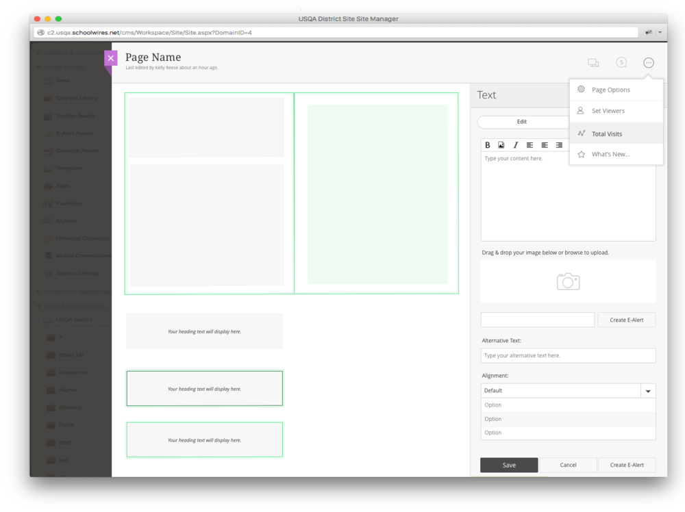
Task: Switch to the Edit tab
Action: [x=522, y=122]
